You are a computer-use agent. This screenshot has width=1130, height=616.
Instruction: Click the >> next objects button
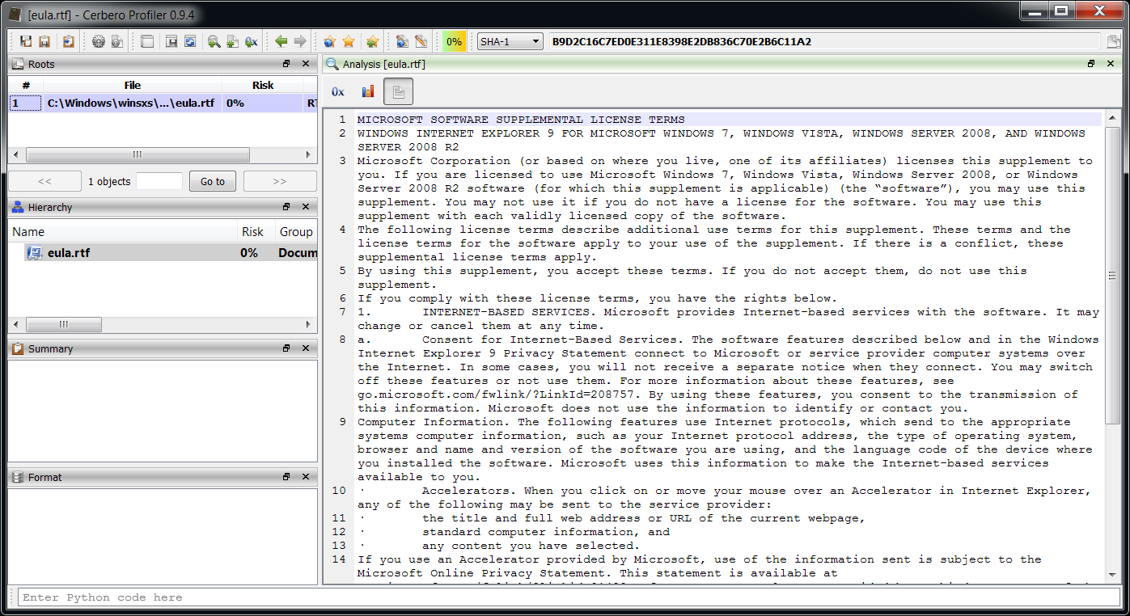tap(280, 181)
